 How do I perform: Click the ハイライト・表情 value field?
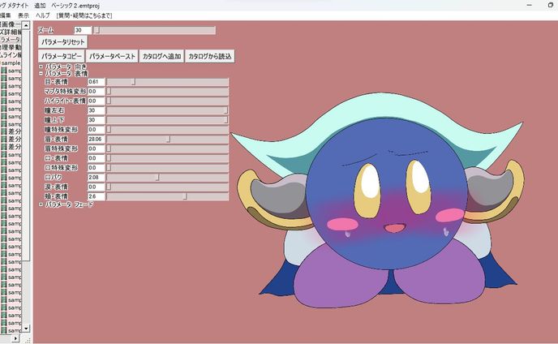[96, 101]
